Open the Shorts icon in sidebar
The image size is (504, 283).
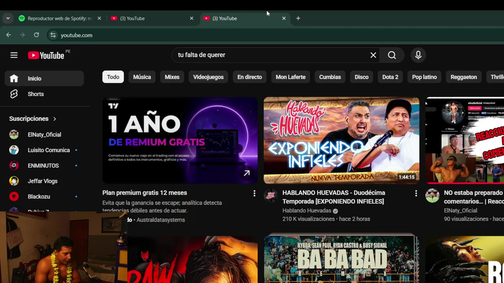click(x=14, y=94)
